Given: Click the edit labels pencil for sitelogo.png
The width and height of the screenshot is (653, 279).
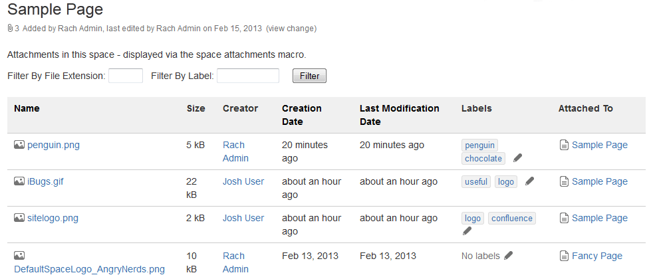Looking at the screenshot, I should (x=467, y=231).
